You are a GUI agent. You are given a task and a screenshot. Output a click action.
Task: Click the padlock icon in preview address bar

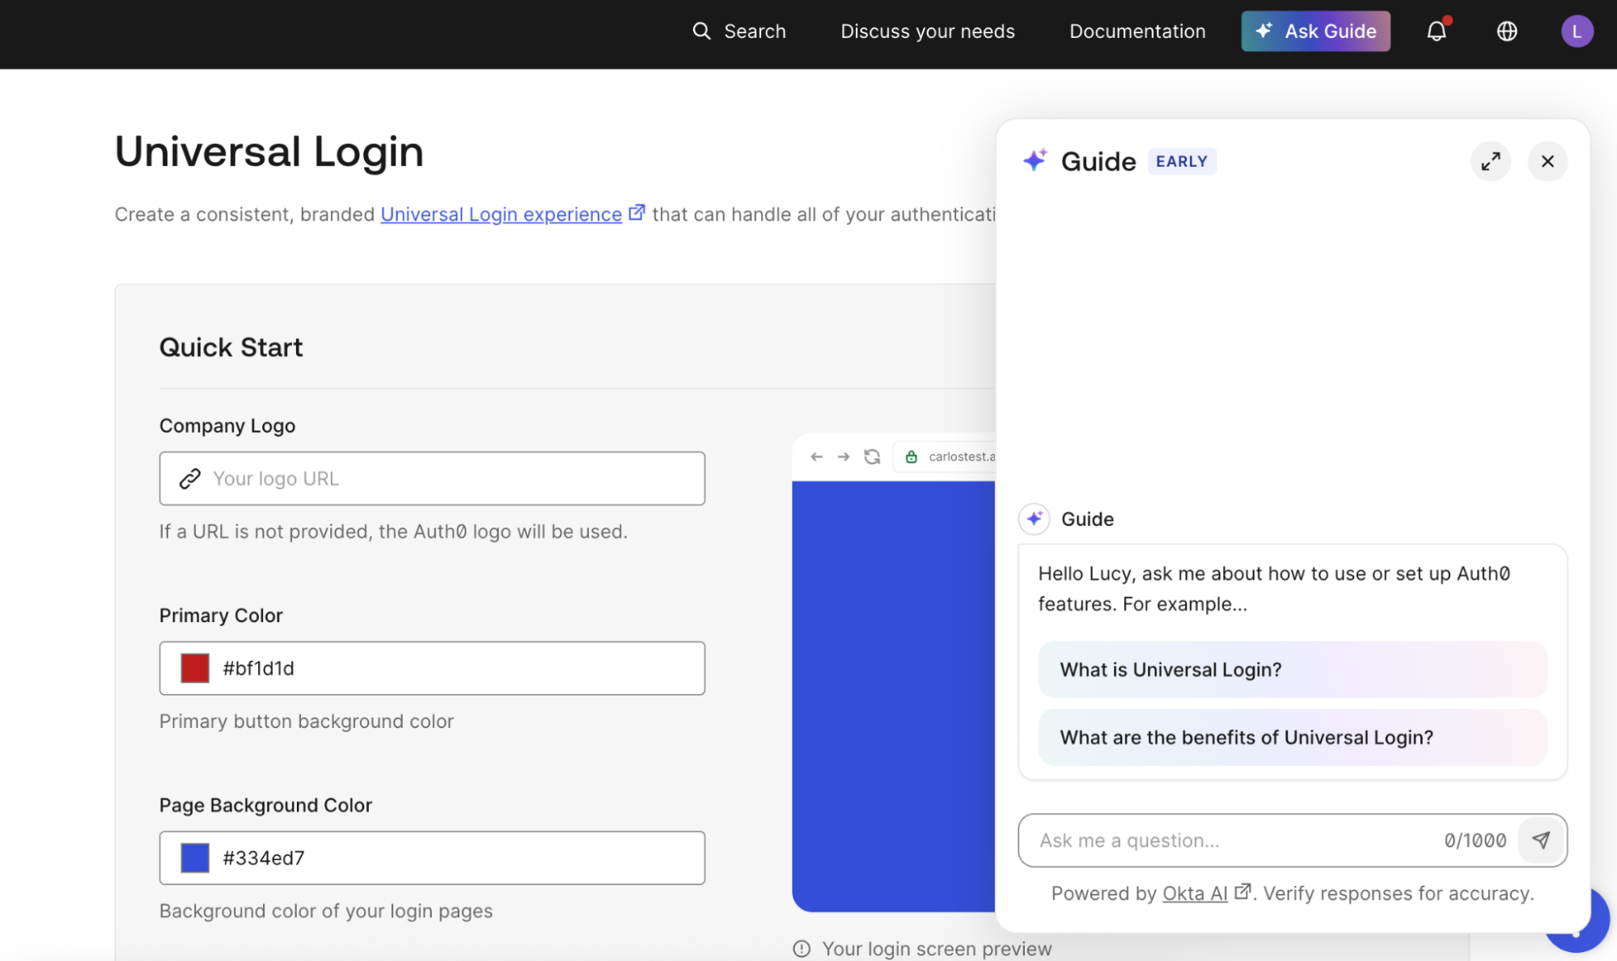point(911,456)
